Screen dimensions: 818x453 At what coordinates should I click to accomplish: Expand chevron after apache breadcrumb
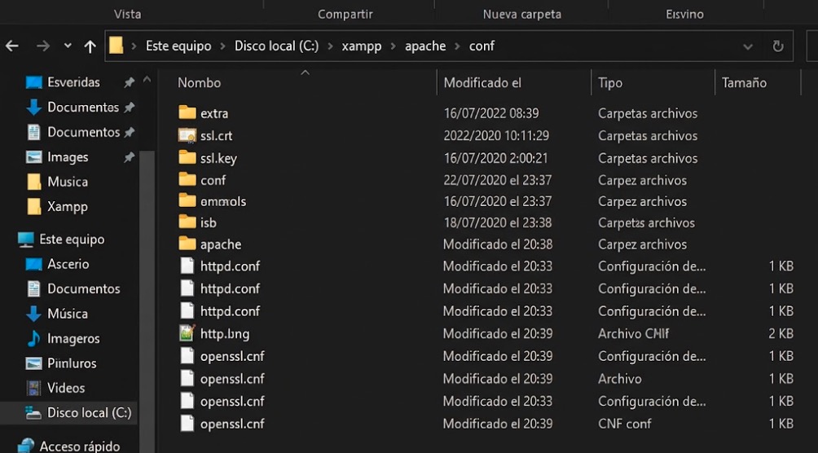pyautogui.click(x=458, y=46)
